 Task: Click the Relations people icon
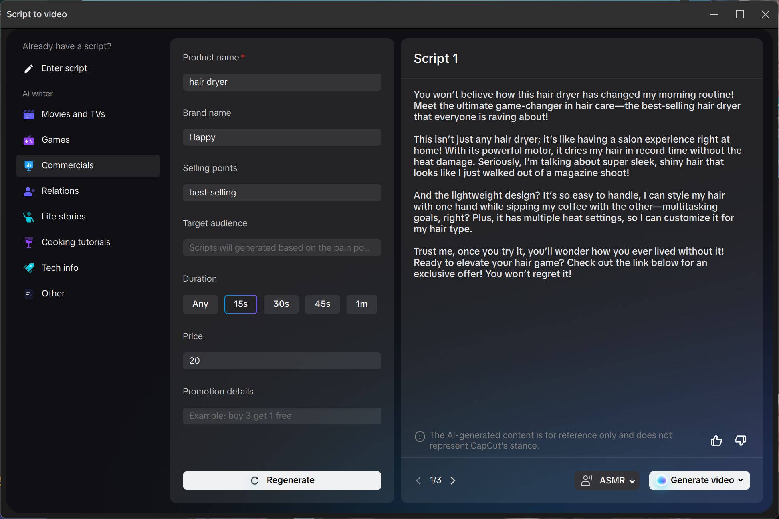point(29,191)
